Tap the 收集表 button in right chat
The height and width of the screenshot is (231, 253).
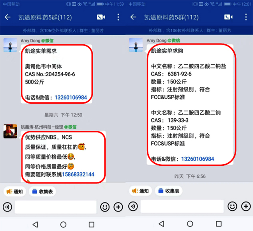click(x=169, y=191)
